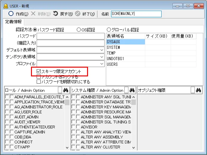Open object privilege search binoculars icon
This screenshot has width=207, height=155.
click(199, 90)
